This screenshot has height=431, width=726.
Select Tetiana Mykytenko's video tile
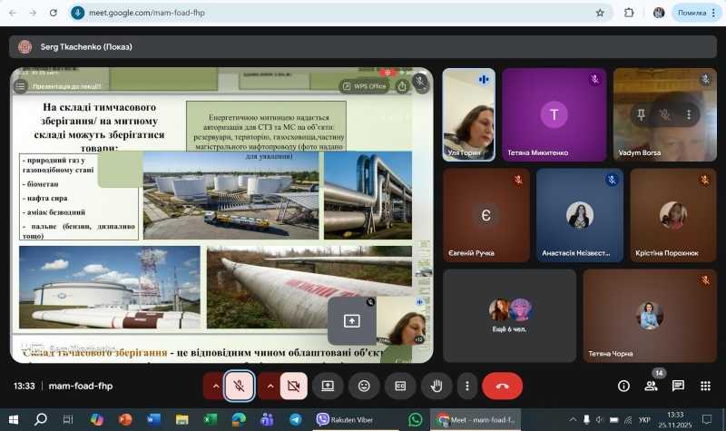coord(554,115)
